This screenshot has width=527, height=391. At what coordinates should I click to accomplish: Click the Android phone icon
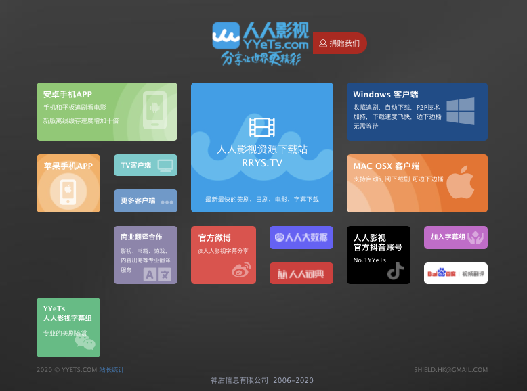point(154,110)
